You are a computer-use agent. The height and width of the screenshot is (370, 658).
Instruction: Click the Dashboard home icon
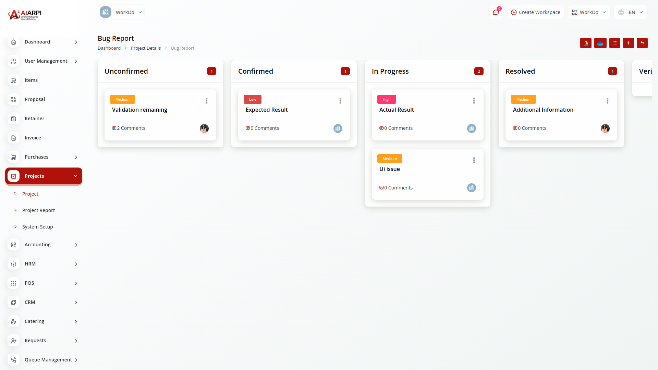pyautogui.click(x=13, y=42)
